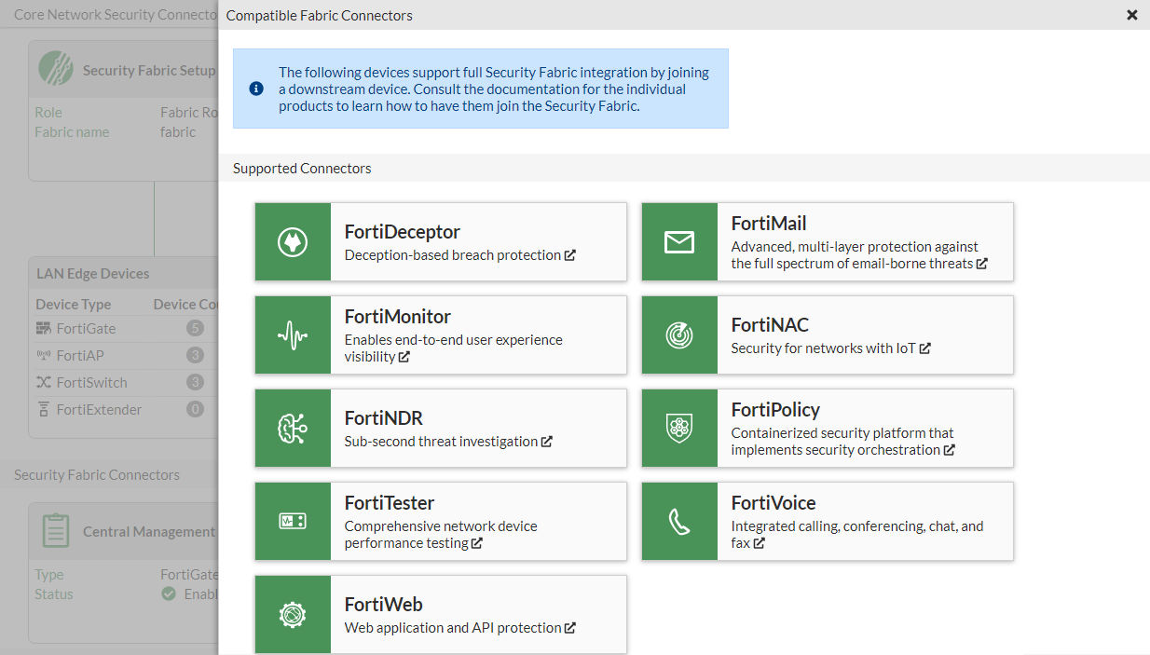This screenshot has width=1150, height=655.
Task: Select the FortiWeb gear icon
Action: pyautogui.click(x=293, y=615)
